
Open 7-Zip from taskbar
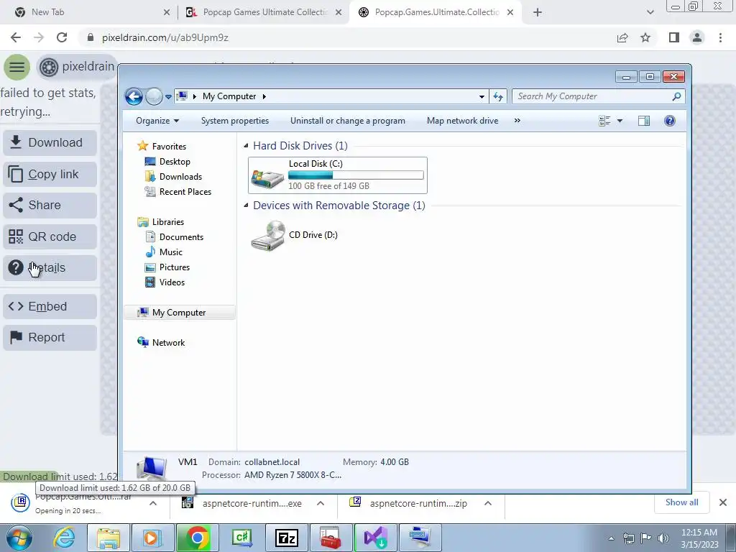(286, 538)
